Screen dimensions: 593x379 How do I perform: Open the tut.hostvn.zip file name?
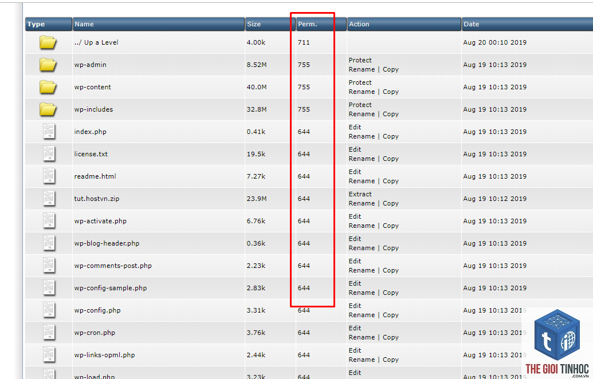(x=97, y=199)
